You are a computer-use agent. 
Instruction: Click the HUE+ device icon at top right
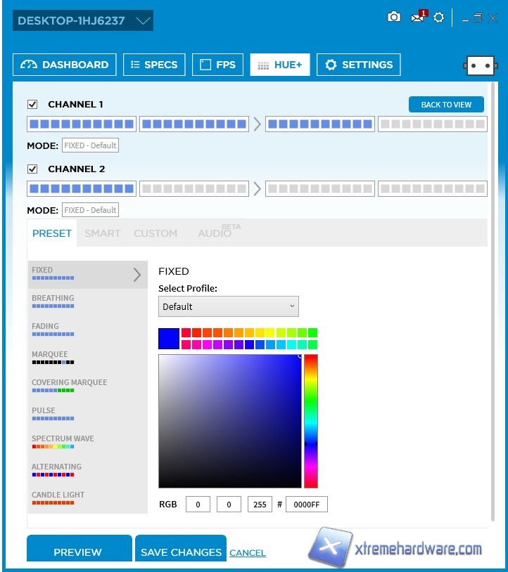click(481, 65)
